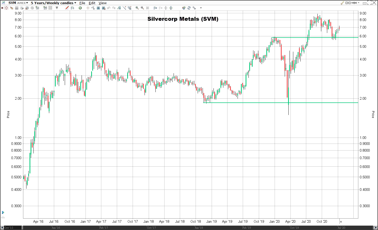Add a text label with the T tool

[98, 8]
